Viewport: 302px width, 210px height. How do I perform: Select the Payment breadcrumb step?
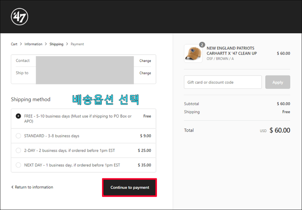pyautogui.click(x=77, y=44)
